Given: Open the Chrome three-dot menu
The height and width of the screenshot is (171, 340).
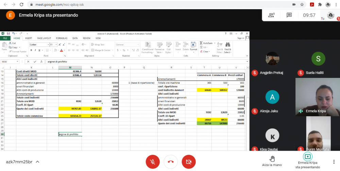Looking at the screenshot, I should (336, 4).
